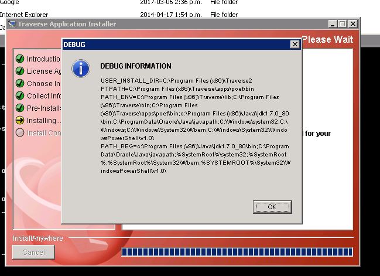The height and width of the screenshot is (276, 380).
Task: Click the installation progress bar
Action: [x=237, y=252]
